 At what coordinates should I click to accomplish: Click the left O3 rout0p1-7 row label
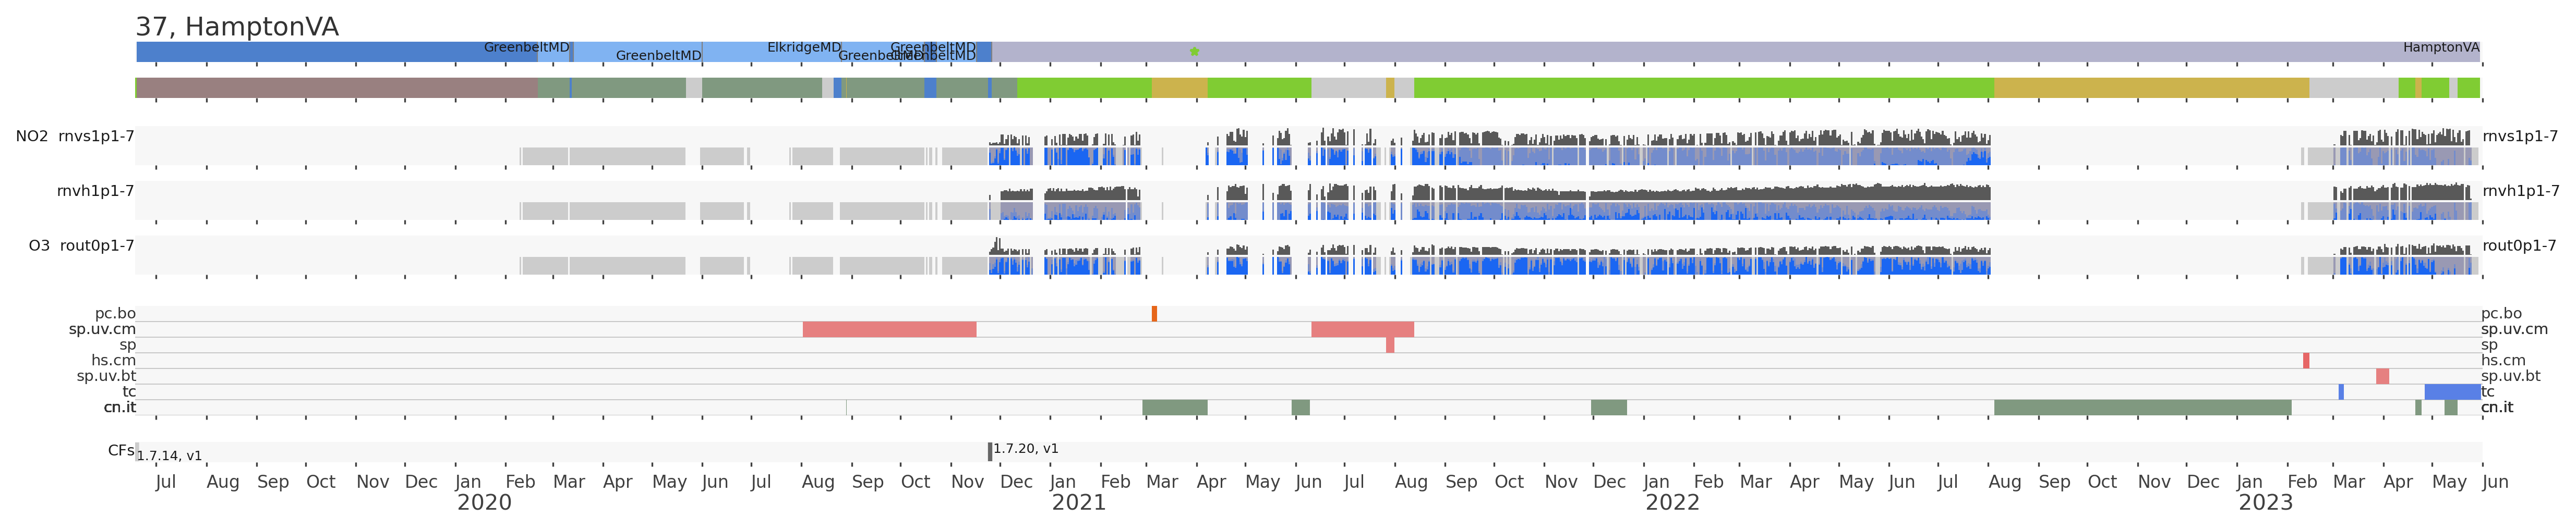click(x=81, y=245)
